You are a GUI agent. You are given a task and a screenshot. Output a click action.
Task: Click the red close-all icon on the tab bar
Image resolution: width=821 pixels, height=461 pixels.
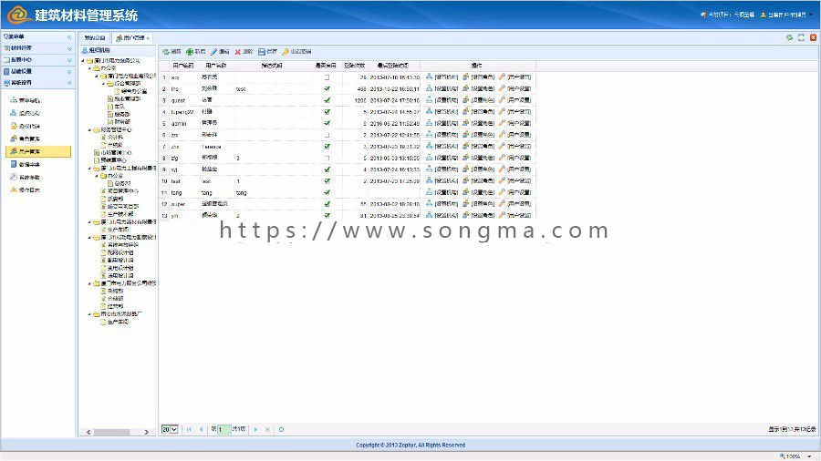[813, 37]
